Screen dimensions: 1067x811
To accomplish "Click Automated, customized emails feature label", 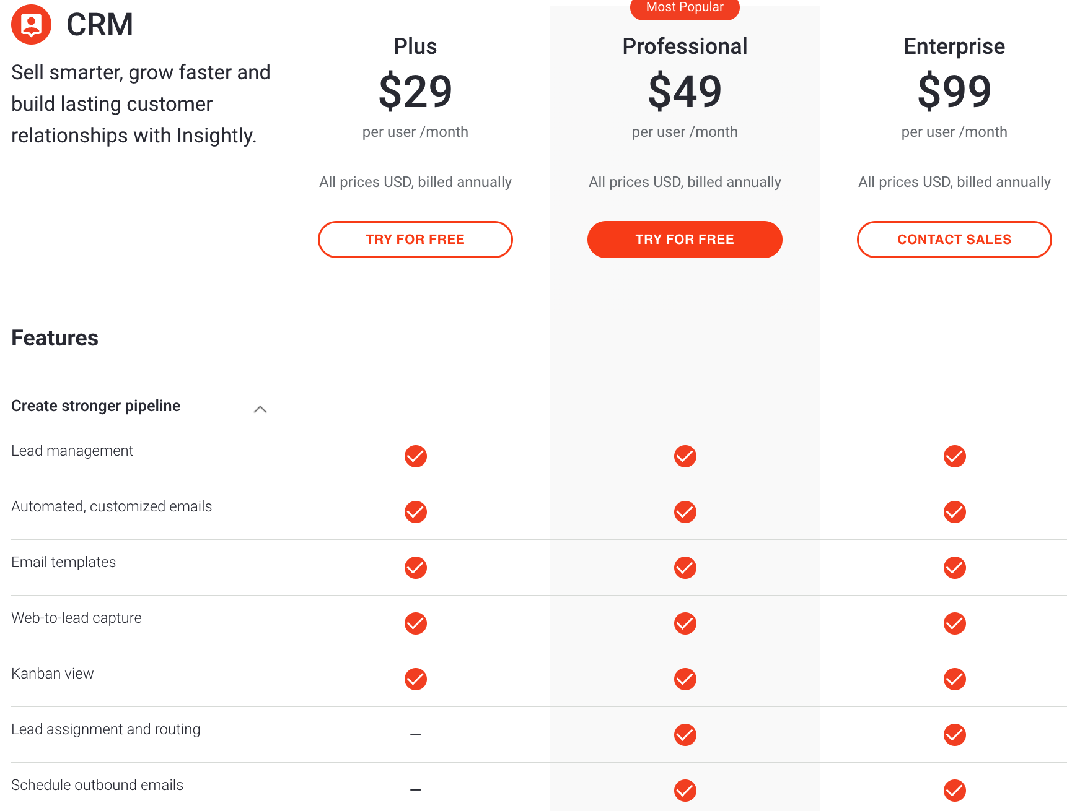I will [112, 506].
